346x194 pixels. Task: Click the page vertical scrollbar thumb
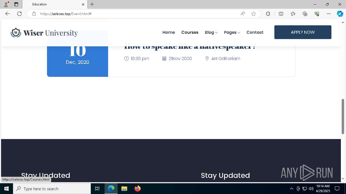(x=343, y=116)
